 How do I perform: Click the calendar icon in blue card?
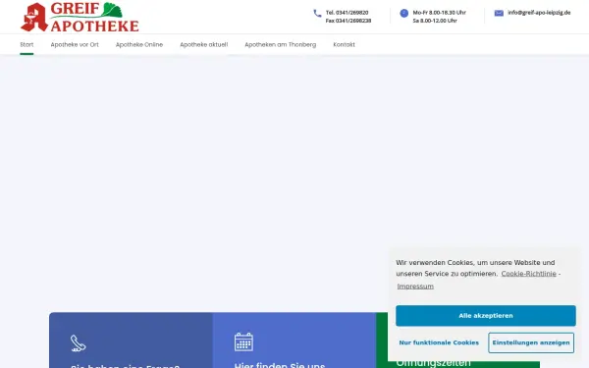point(243,342)
